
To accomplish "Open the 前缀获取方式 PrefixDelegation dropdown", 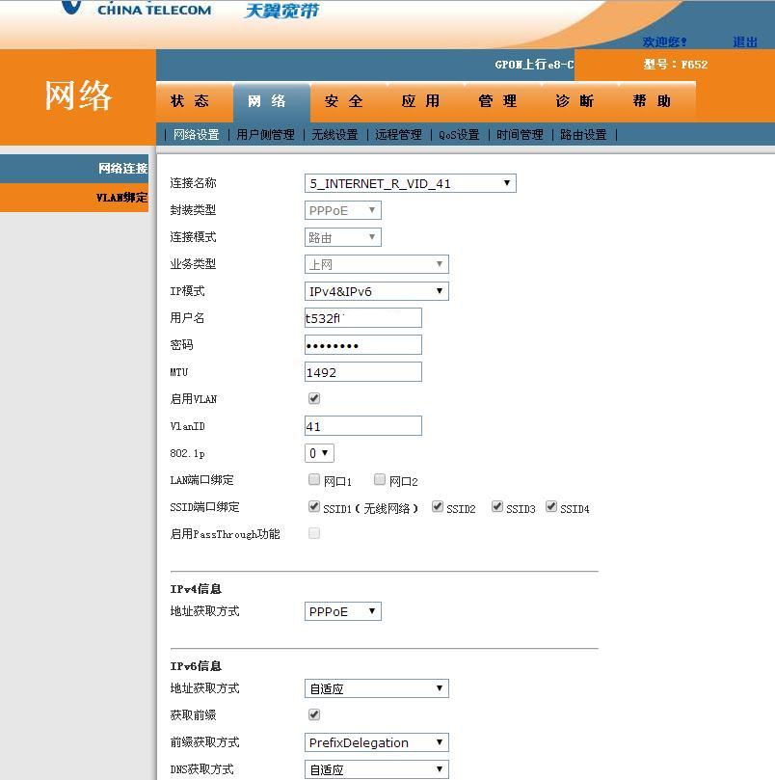I will 376,742.
